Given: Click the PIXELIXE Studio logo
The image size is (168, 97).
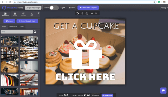Looking at the screenshot, I should [x=13, y=8].
